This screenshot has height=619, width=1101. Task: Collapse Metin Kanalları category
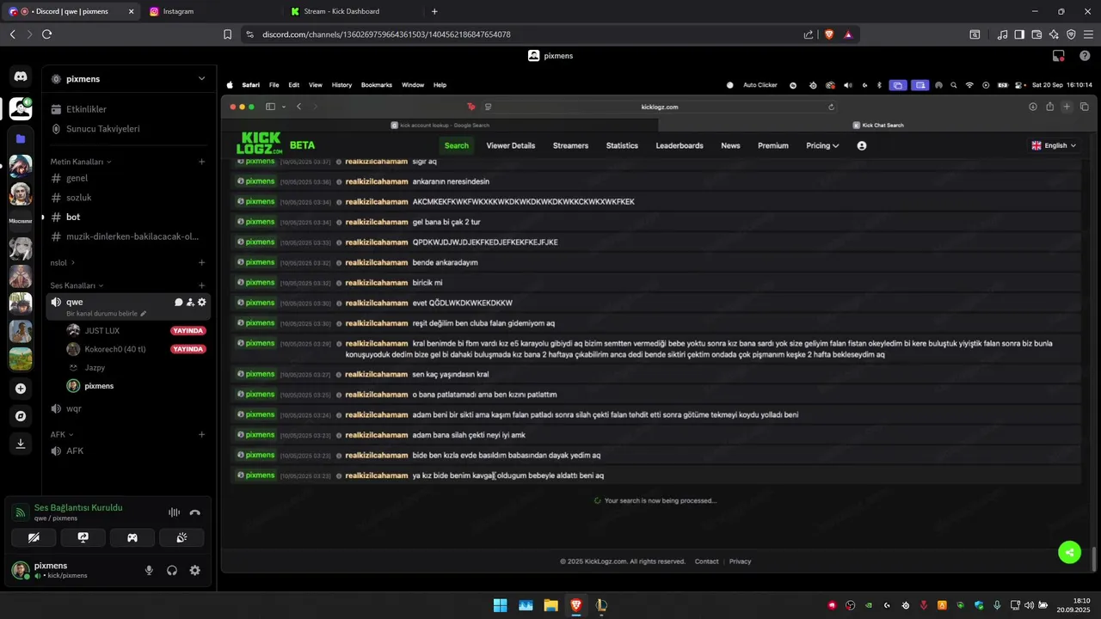(x=81, y=162)
